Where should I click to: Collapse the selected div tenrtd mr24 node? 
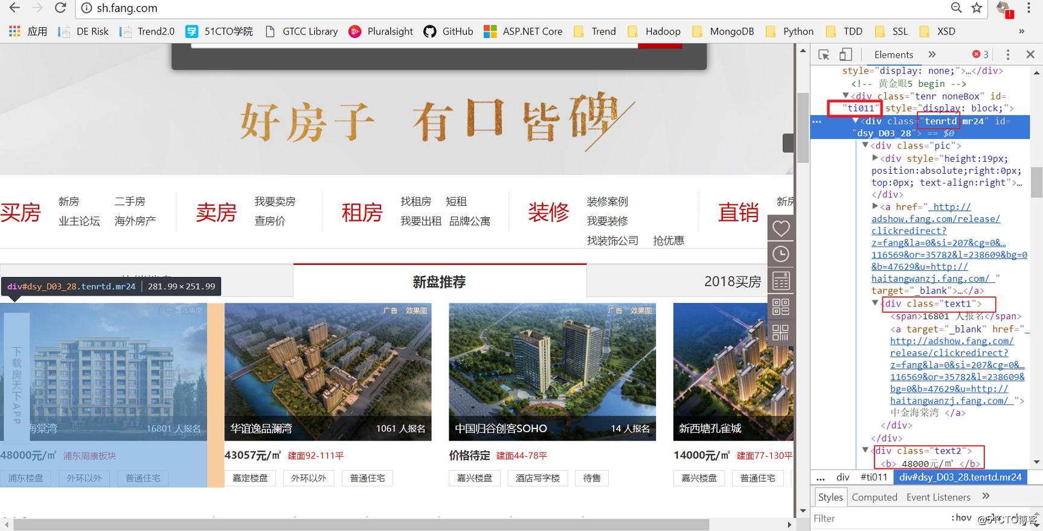pos(855,121)
